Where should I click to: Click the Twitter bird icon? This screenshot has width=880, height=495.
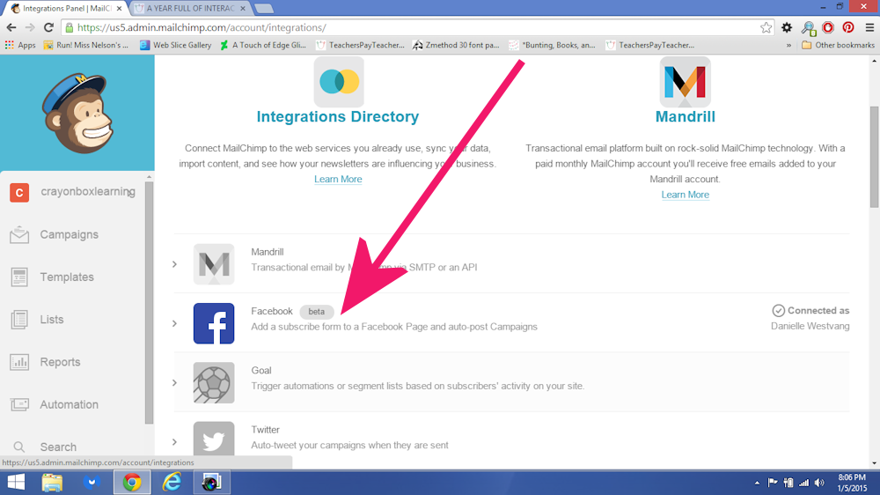[x=214, y=440]
